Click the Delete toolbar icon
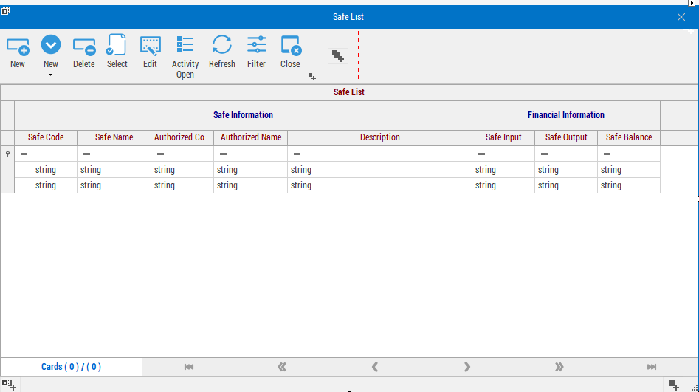This screenshot has width=699, height=392. pyautogui.click(x=84, y=47)
